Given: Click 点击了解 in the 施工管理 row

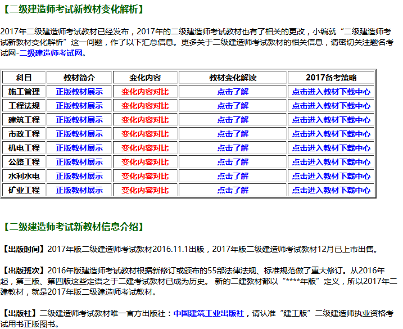Looking at the screenshot, I should coord(233,92).
